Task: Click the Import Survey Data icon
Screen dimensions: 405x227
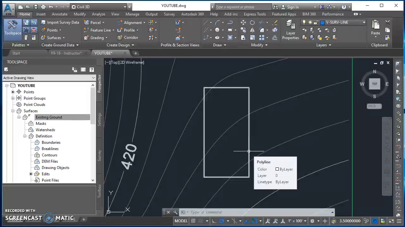Action: pyautogui.click(x=43, y=22)
